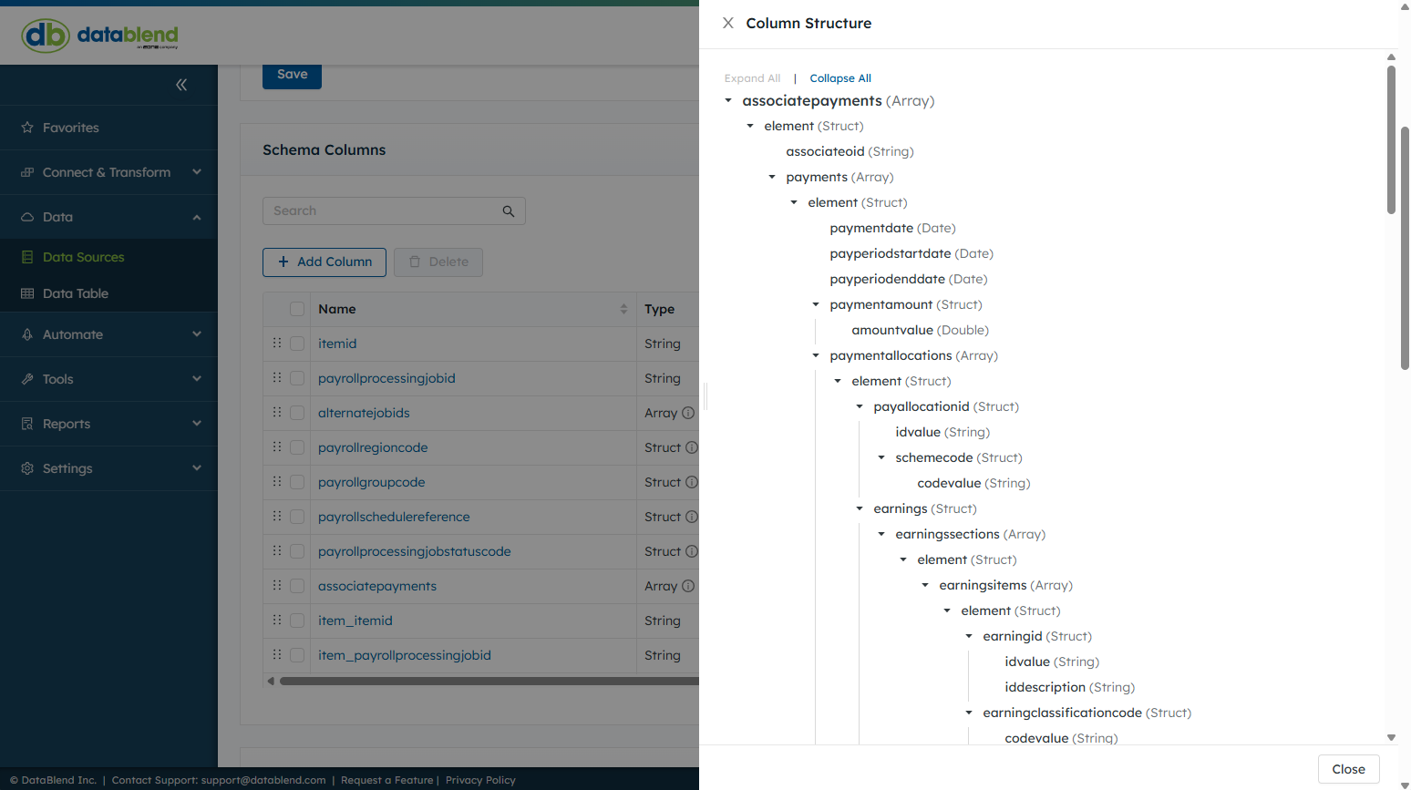Click the DataBlend logo
1411x790 pixels.
pyautogui.click(x=100, y=36)
